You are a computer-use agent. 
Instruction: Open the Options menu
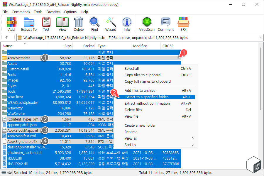click(70, 12)
